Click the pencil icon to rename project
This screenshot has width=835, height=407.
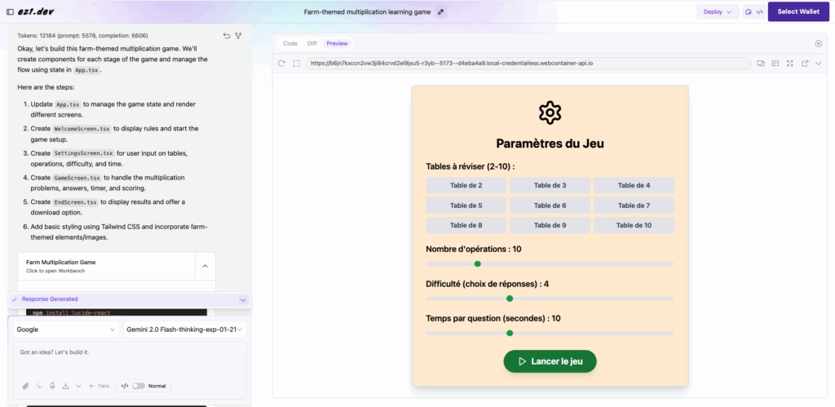tap(441, 11)
